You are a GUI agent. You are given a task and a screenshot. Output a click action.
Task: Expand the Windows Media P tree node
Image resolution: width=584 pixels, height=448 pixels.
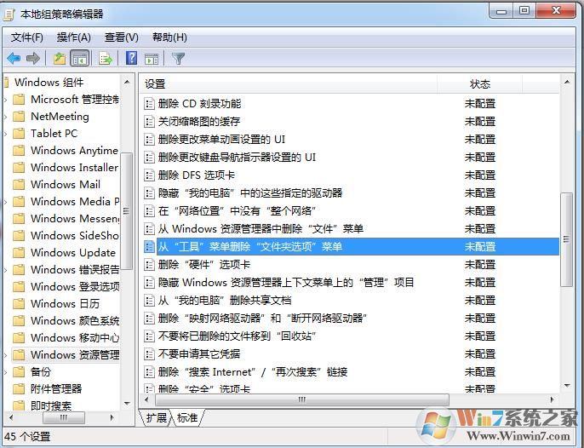(6, 202)
